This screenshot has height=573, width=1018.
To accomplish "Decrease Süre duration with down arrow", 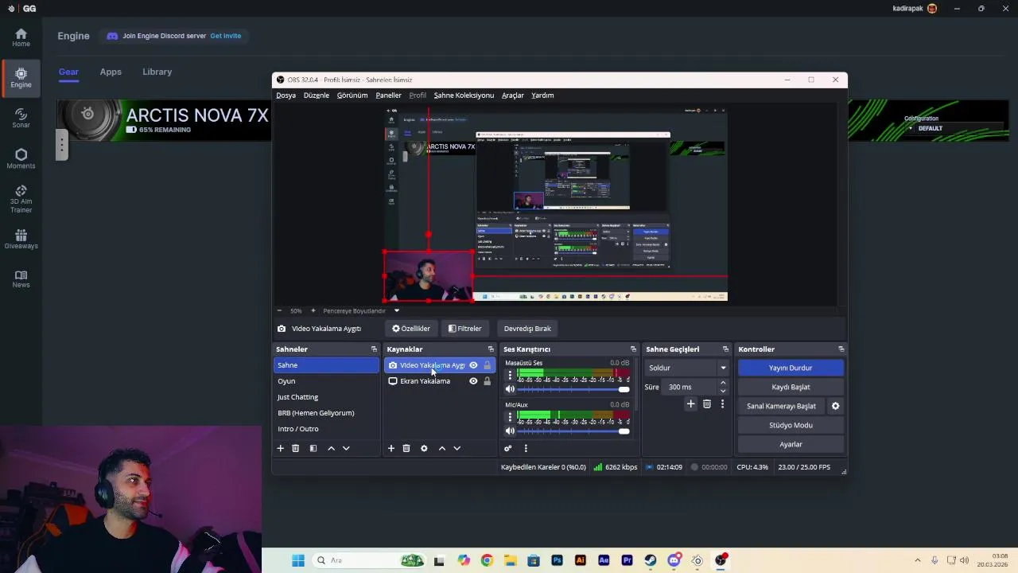I will 723,391.
